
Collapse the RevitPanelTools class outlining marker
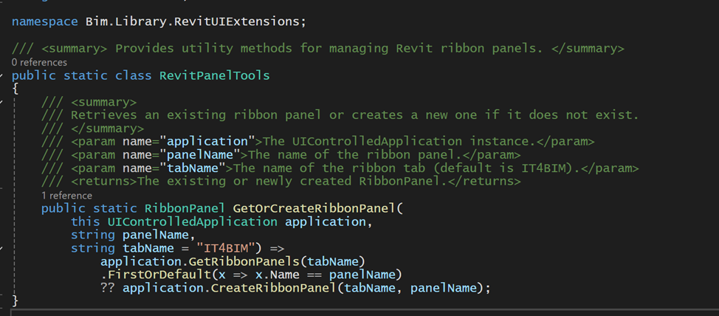[2, 75]
